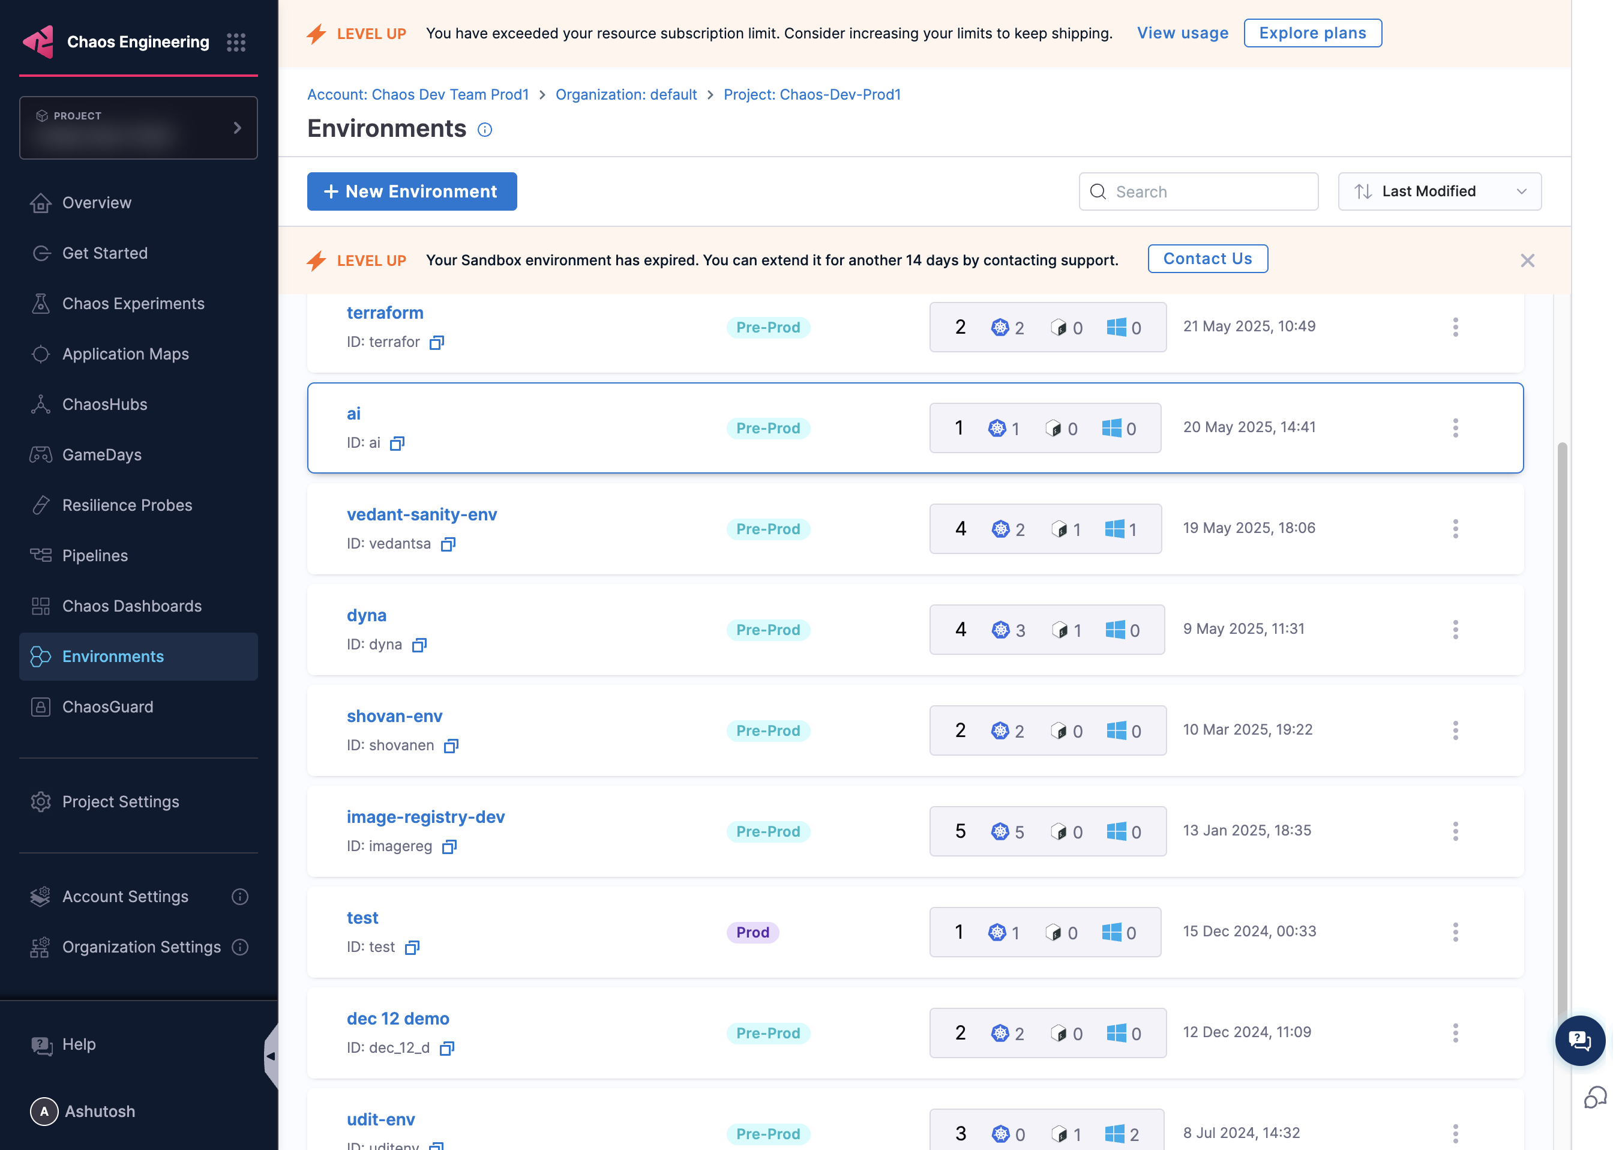Focus the Search input field
This screenshot has height=1150, width=1619.
pyautogui.click(x=1198, y=192)
